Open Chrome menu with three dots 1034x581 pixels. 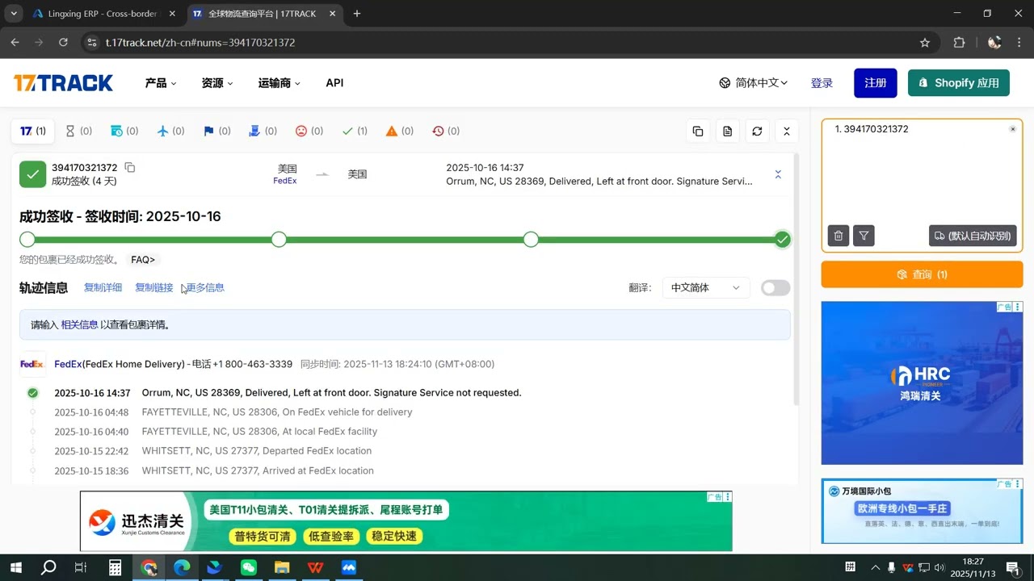pyautogui.click(x=1019, y=43)
